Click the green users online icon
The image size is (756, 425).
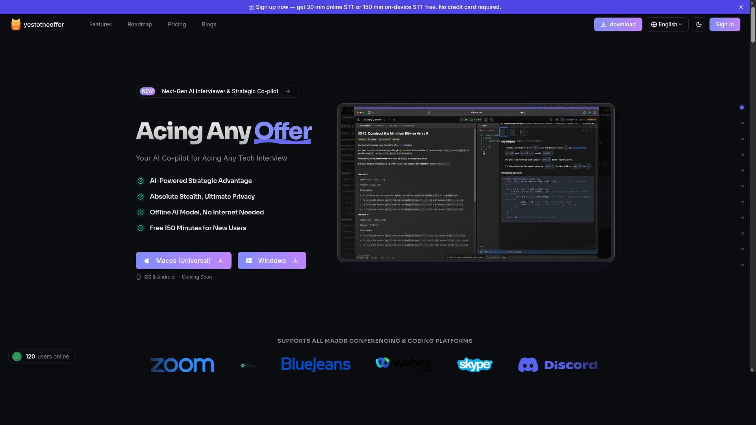click(x=17, y=357)
